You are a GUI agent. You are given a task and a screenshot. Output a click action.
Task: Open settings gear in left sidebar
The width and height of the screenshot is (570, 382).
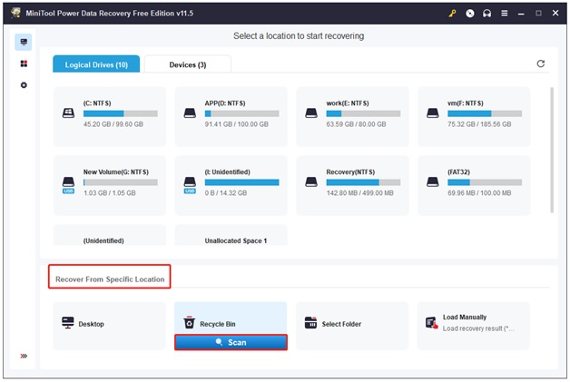(x=24, y=84)
